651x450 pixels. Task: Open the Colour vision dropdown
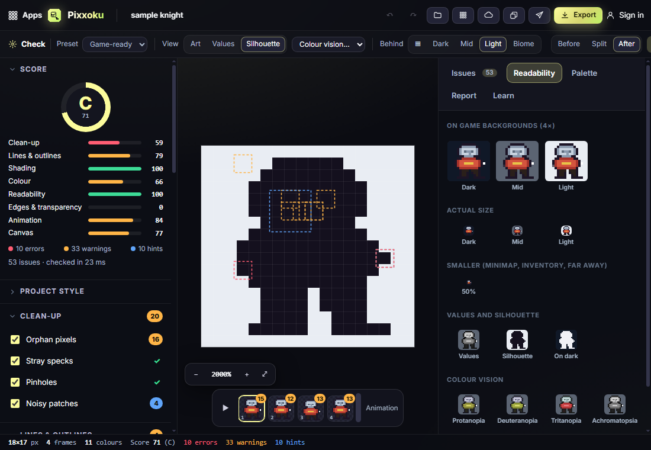tap(328, 44)
